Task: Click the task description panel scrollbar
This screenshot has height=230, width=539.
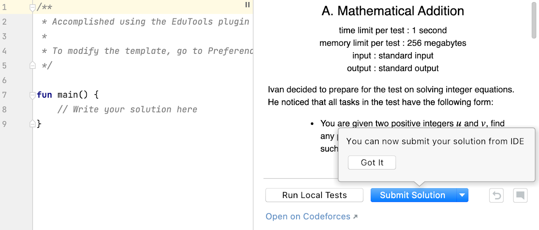Action: click(534, 21)
